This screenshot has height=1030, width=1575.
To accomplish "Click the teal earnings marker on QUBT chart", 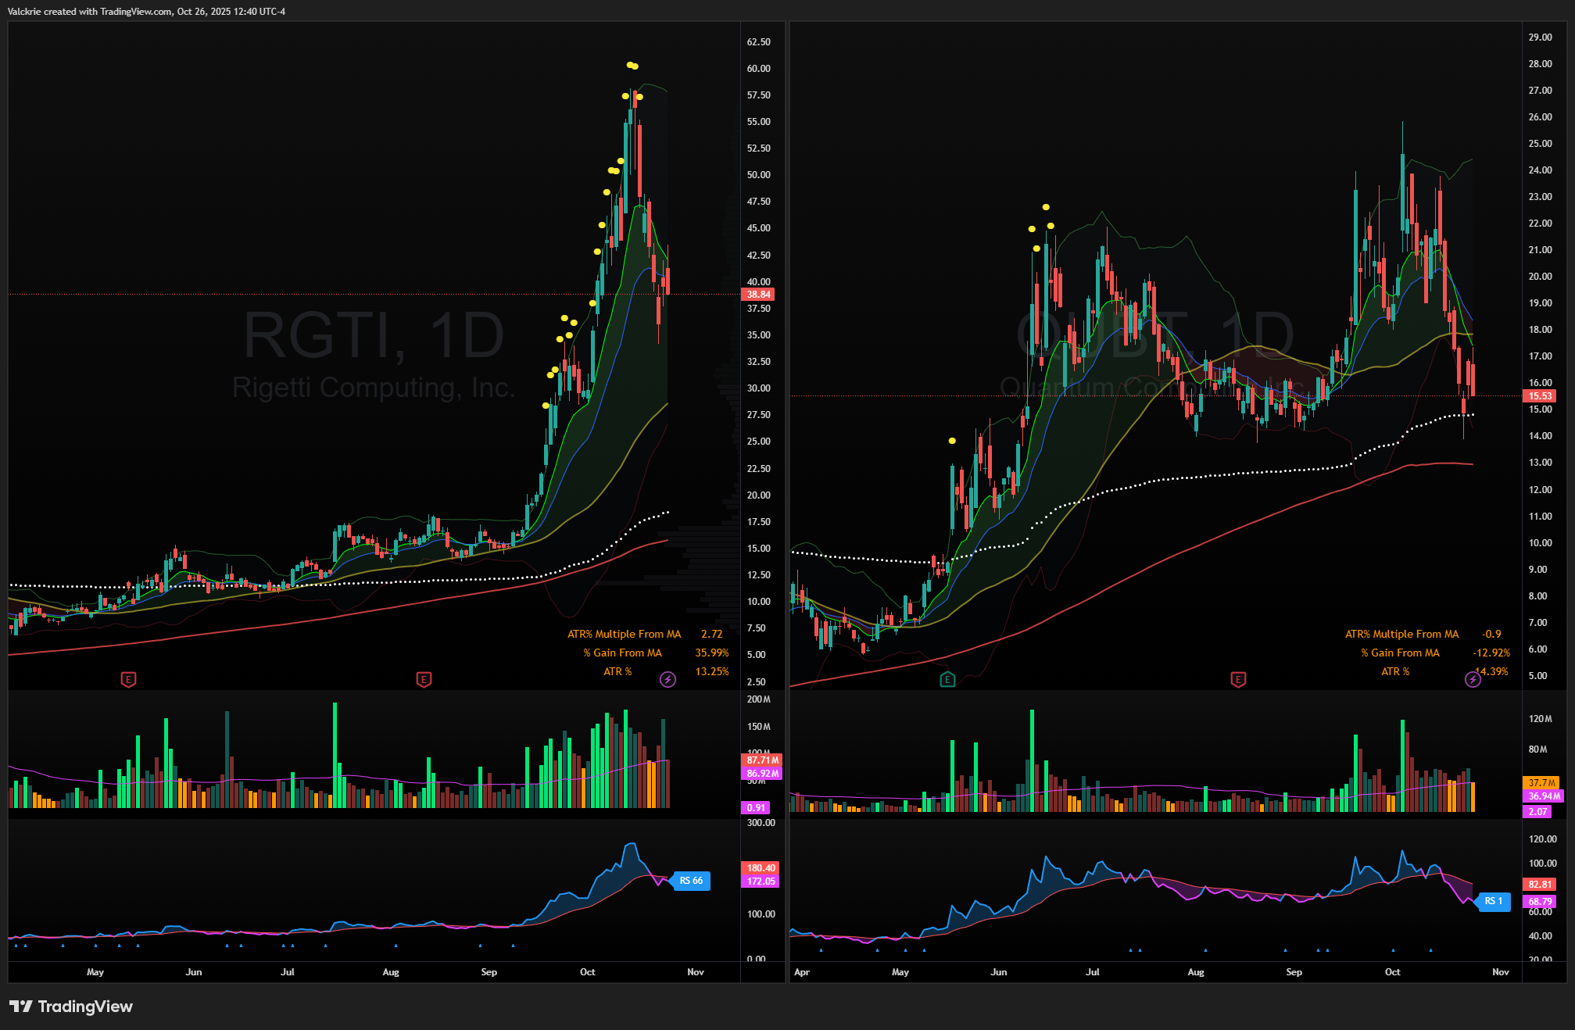I will coord(947,679).
